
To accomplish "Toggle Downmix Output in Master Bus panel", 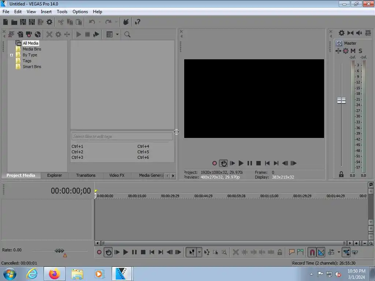I will [x=350, y=33].
